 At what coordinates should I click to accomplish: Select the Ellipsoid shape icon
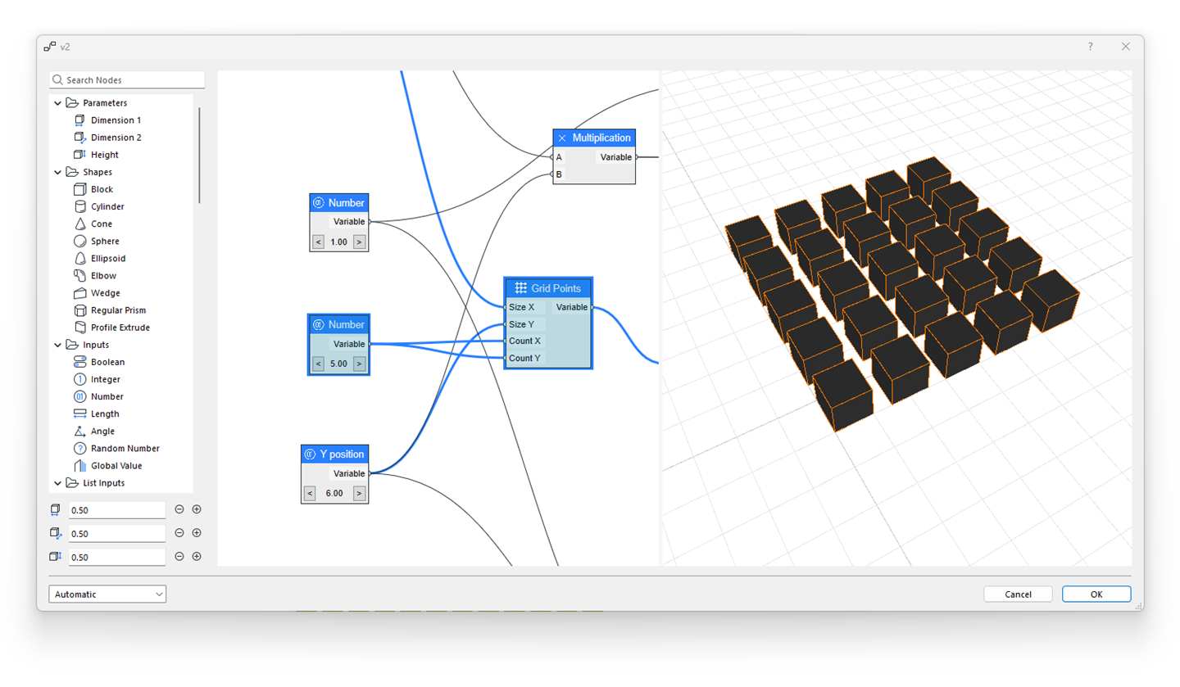79,258
